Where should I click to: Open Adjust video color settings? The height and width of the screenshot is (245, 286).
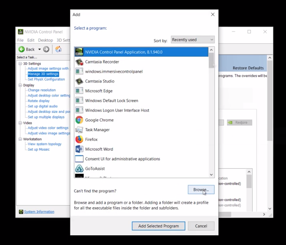pyautogui.click(x=48, y=128)
